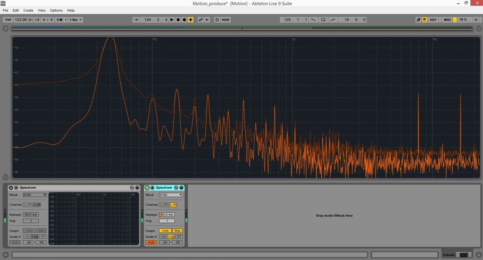Open Block size dropdown on active Spectrum
483x260 pixels.
(x=171, y=195)
